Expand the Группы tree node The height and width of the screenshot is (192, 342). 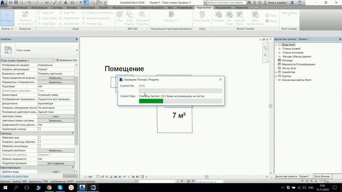point(276,76)
